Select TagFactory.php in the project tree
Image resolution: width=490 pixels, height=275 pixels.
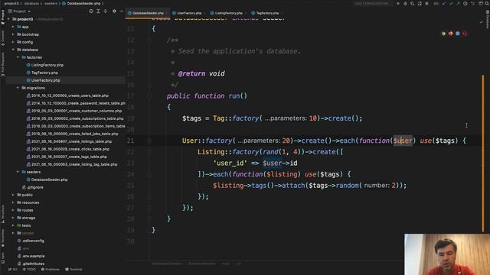44,73
